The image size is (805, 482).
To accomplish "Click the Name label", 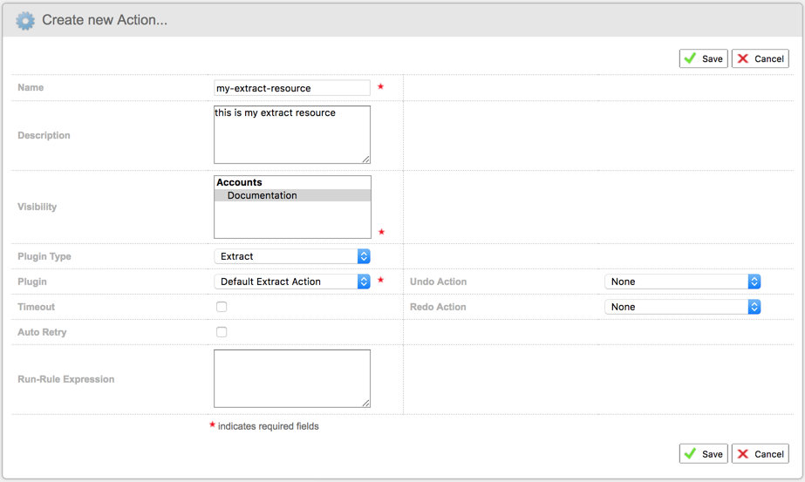I will point(31,87).
